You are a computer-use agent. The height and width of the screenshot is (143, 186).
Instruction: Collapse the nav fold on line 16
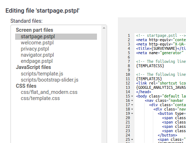132,100
